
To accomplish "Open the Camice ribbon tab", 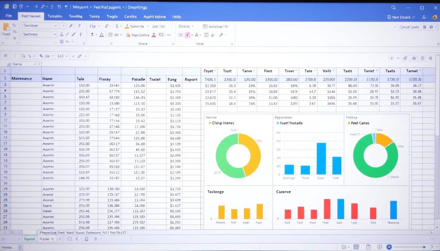I will 130,16.
